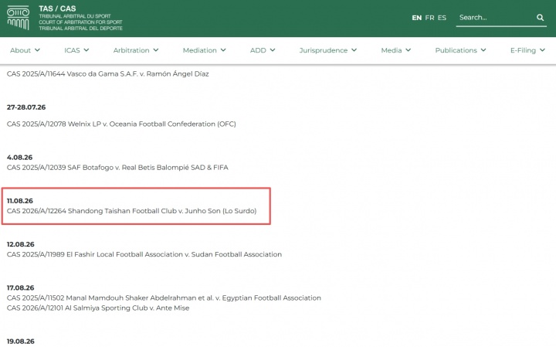
Task: Click the search magnifier icon
Action: click(x=540, y=17)
